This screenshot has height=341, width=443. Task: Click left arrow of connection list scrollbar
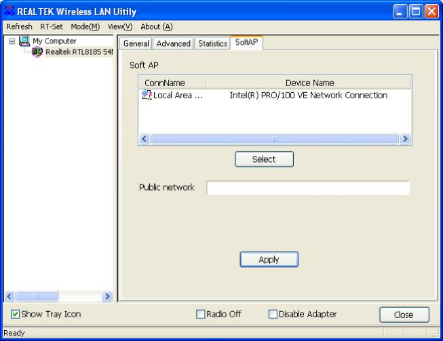coord(145,138)
